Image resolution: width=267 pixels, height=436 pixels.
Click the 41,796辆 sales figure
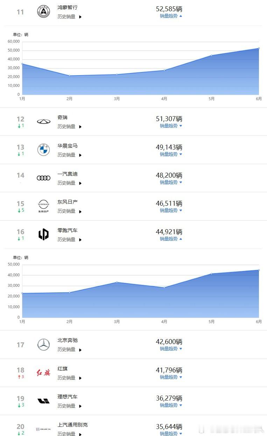click(x=169, y=370)
